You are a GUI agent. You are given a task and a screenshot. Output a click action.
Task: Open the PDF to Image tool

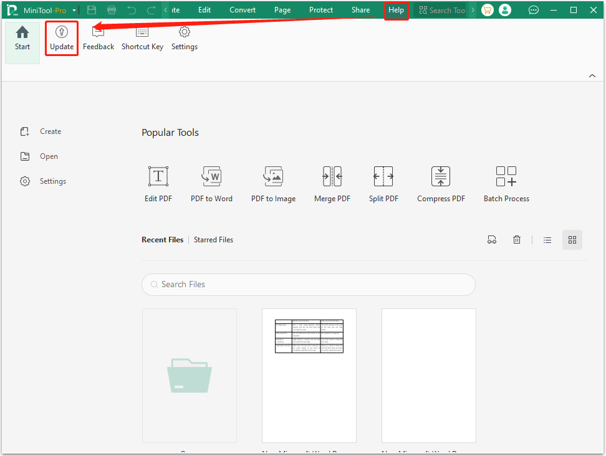coord(273,183)
